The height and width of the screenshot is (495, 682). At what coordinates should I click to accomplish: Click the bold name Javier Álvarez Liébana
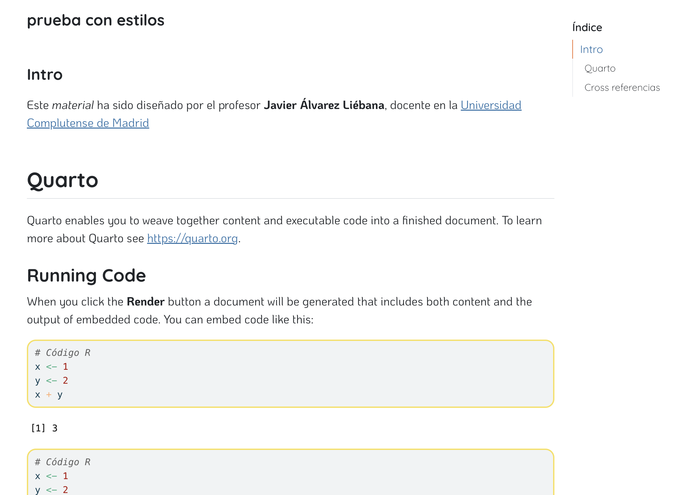tap(324, 105)
